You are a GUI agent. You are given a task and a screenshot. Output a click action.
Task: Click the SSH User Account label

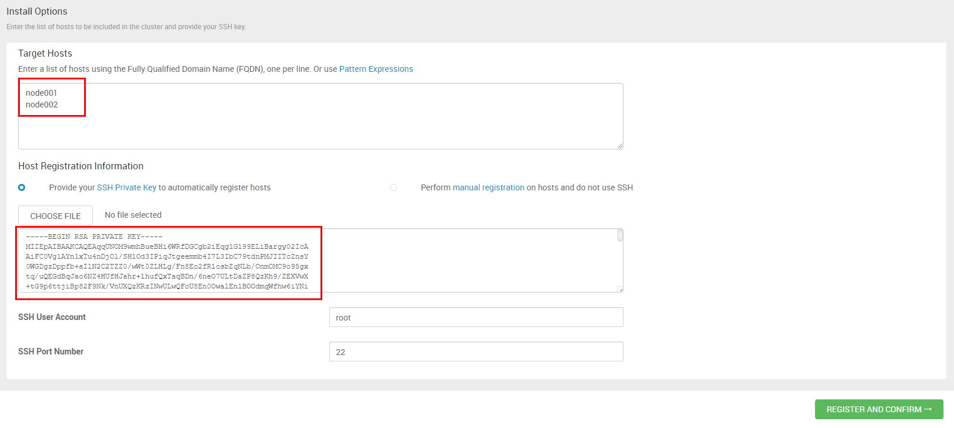coord(52,317)
